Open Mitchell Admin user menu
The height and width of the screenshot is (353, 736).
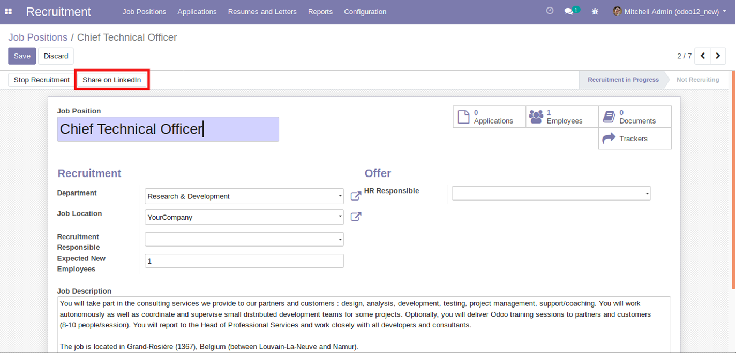[x=670, y=11]
